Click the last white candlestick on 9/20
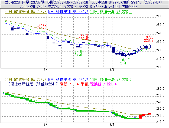 (x=149, y=46)
